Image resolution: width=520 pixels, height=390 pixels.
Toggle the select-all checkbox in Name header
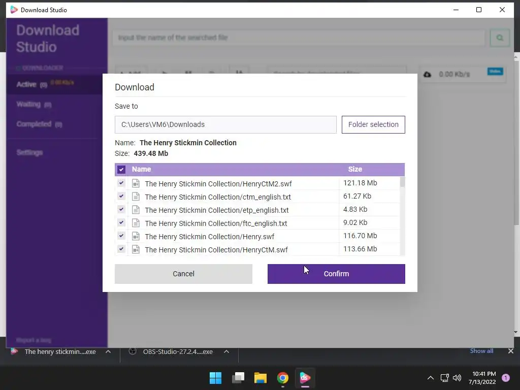[x=121, y=170]
